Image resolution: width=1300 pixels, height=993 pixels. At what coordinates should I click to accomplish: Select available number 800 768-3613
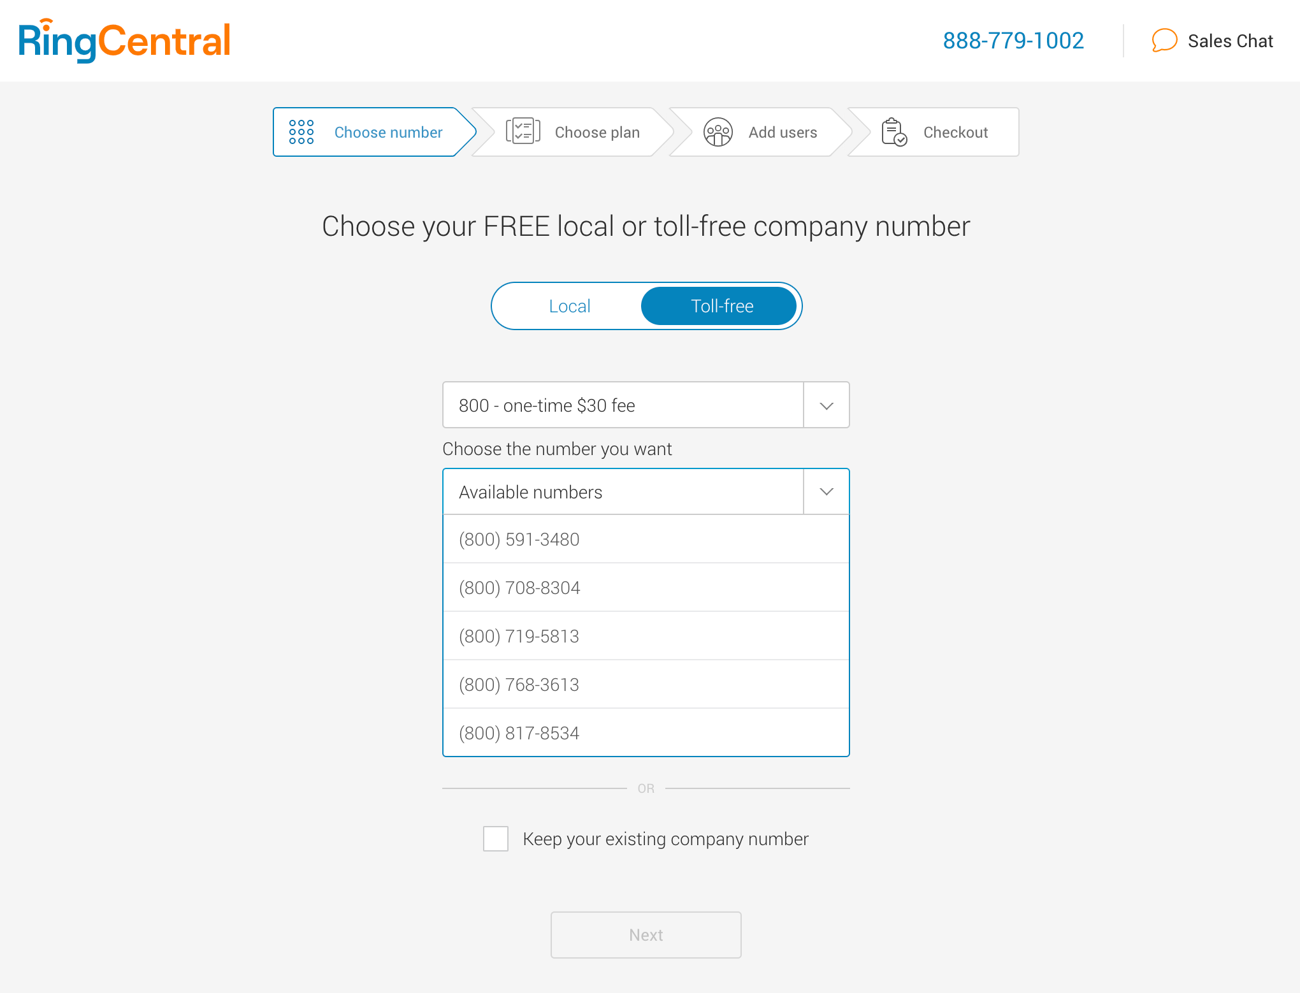click(x=646, y=685)
